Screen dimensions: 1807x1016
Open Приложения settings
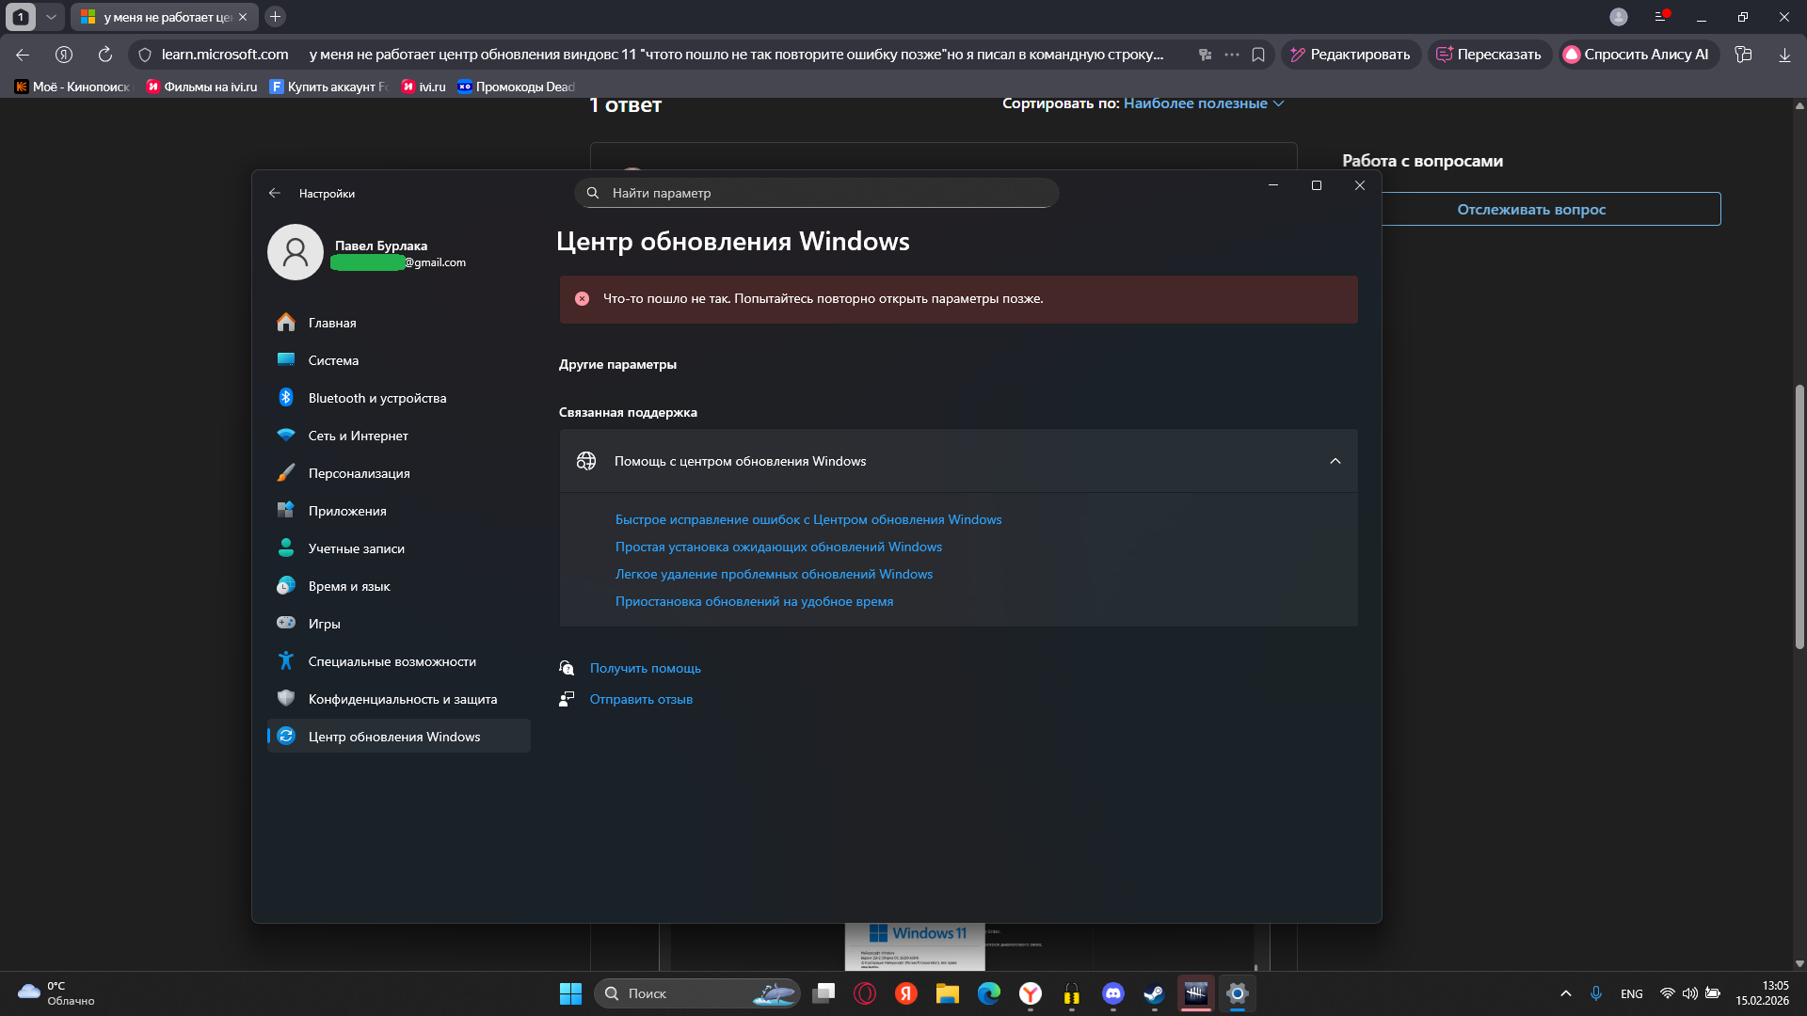pyautogui.click(x=399, y=511)
